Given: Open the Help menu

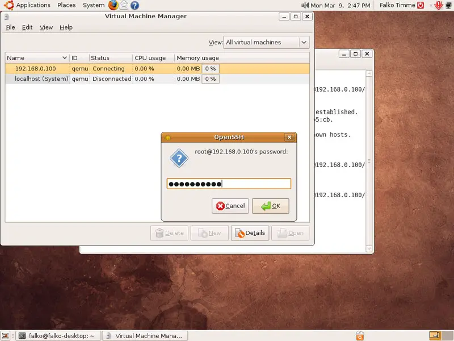Looking at the screenshot, I should [x=66, y=27].
